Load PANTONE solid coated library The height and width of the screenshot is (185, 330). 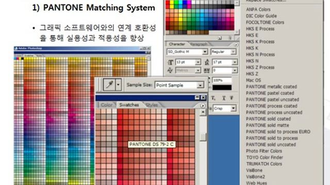268,119
